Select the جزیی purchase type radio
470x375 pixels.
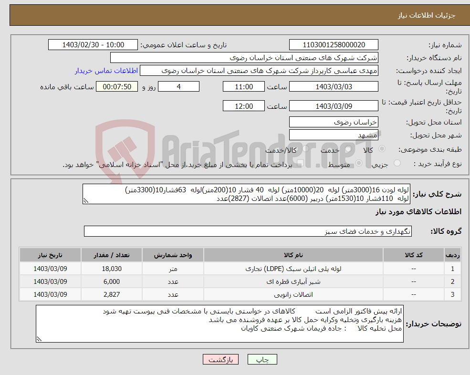pyautogui.click(x=397, y=163)
